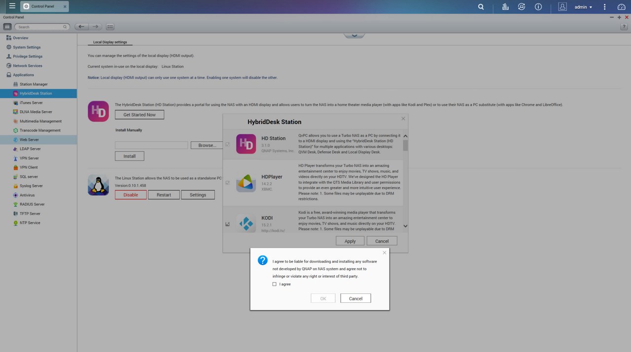Open Control Panel help question icon
Screen dimensions: 631x352
pos(624,27)
